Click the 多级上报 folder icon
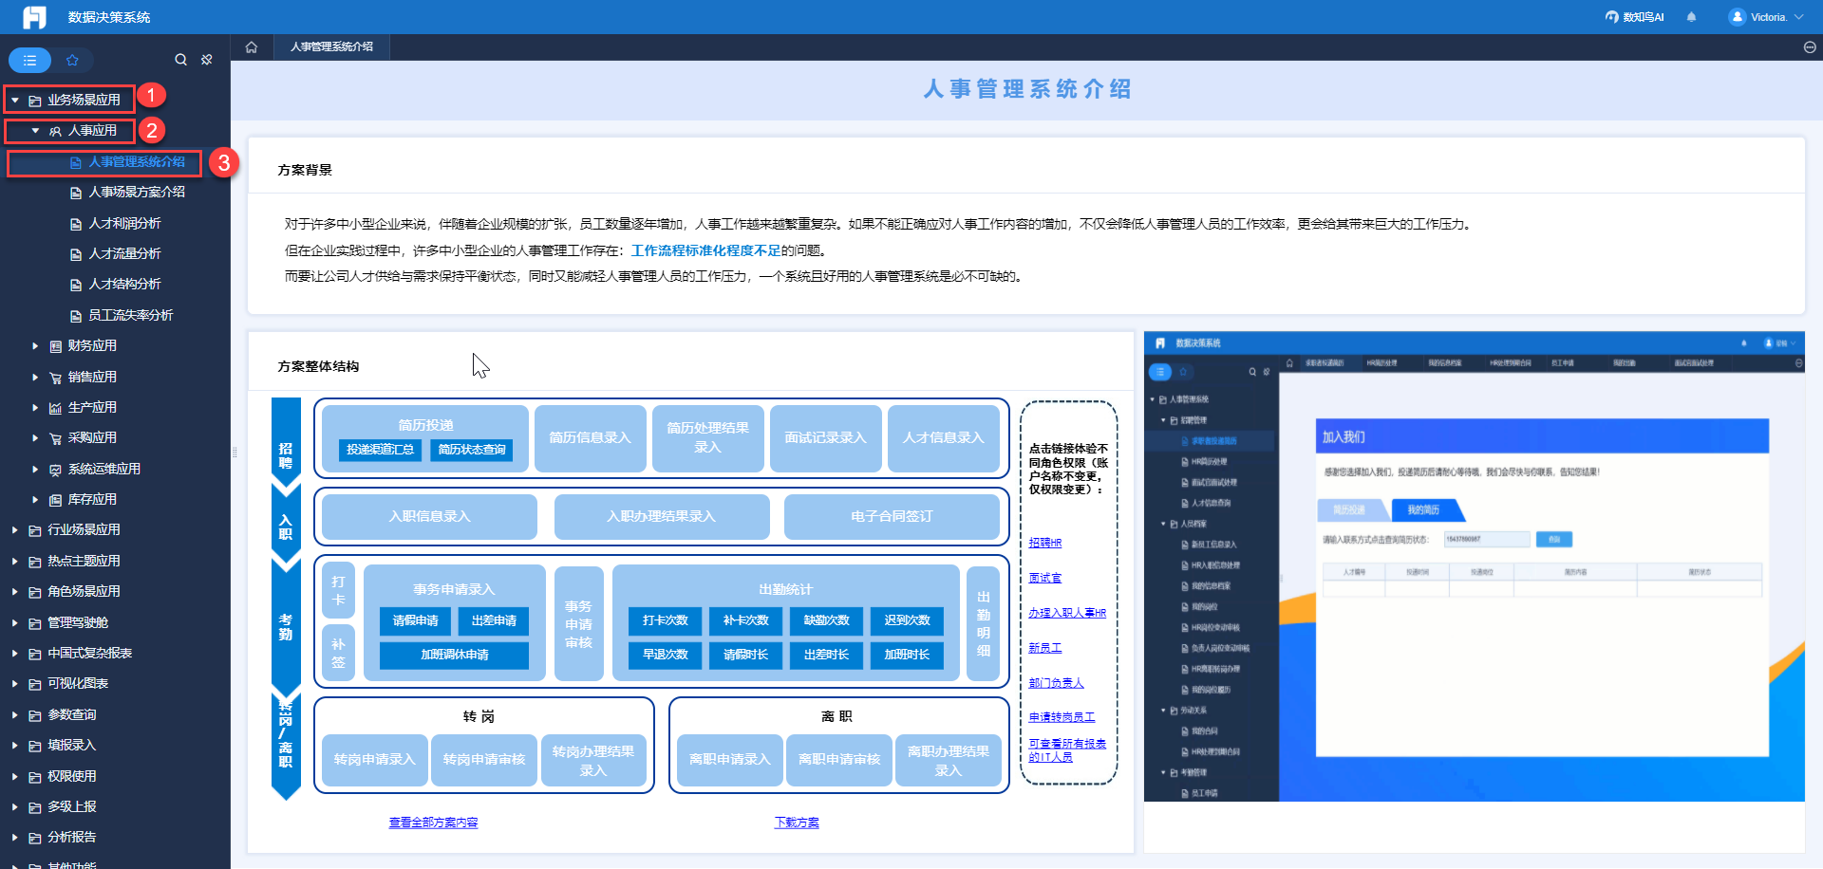The image size is (1823, 869). [35, 807]
